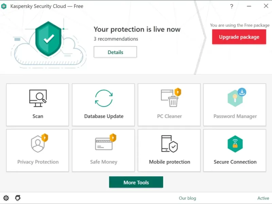
Task: Select the Password Manager label
Action: coord(235,116)
